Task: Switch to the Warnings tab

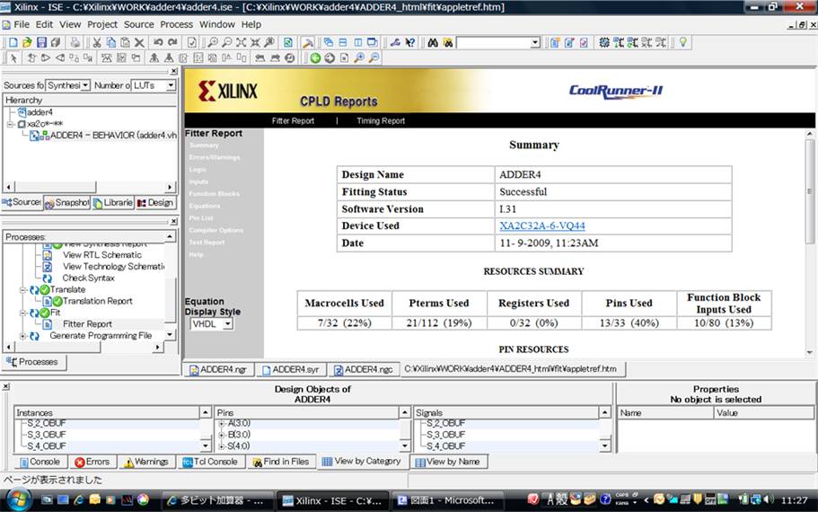Action: (x=146, y=462)
